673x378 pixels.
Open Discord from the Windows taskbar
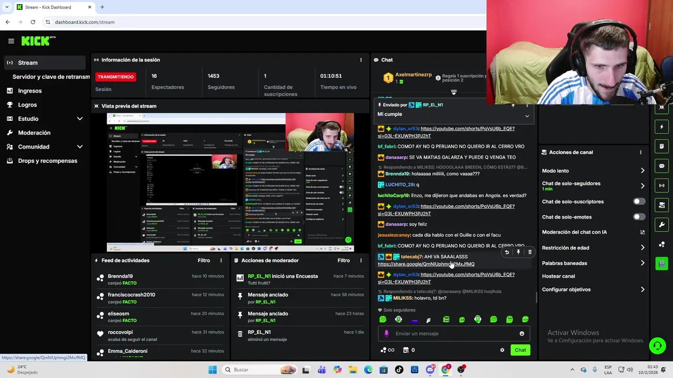(x=430, y=370)
